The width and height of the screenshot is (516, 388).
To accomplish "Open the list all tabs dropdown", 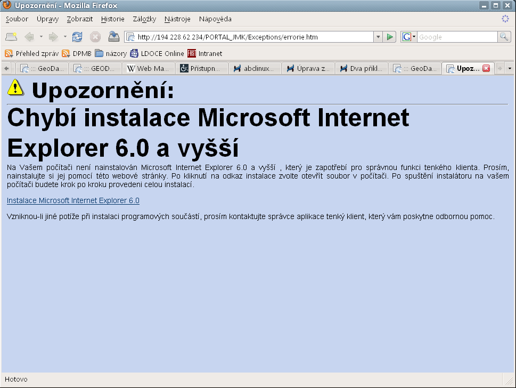I will 510,69.
